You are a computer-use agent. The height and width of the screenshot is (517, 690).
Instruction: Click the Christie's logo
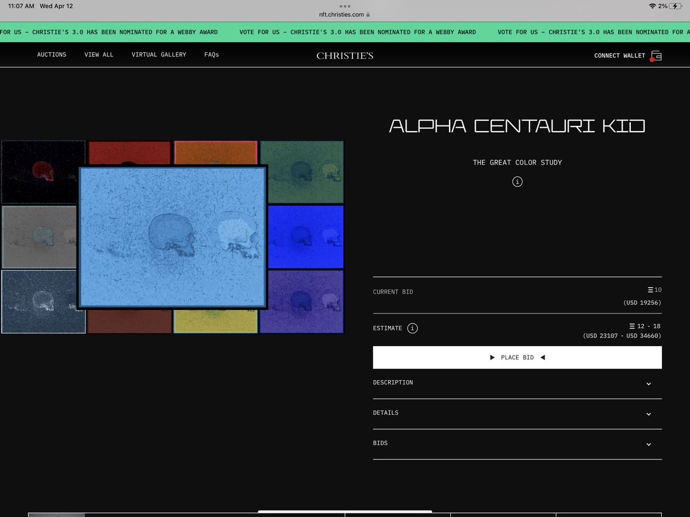345,56
